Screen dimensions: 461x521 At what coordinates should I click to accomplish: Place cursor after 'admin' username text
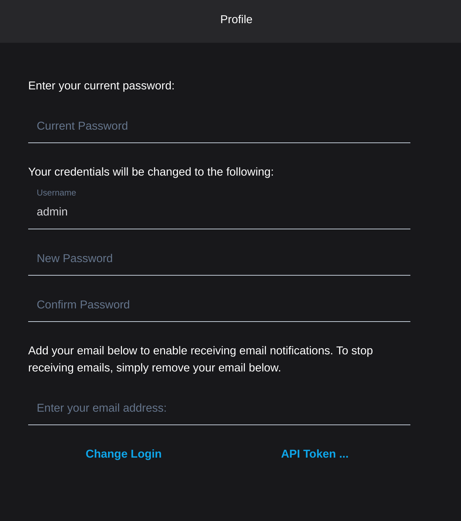[68, 212]
